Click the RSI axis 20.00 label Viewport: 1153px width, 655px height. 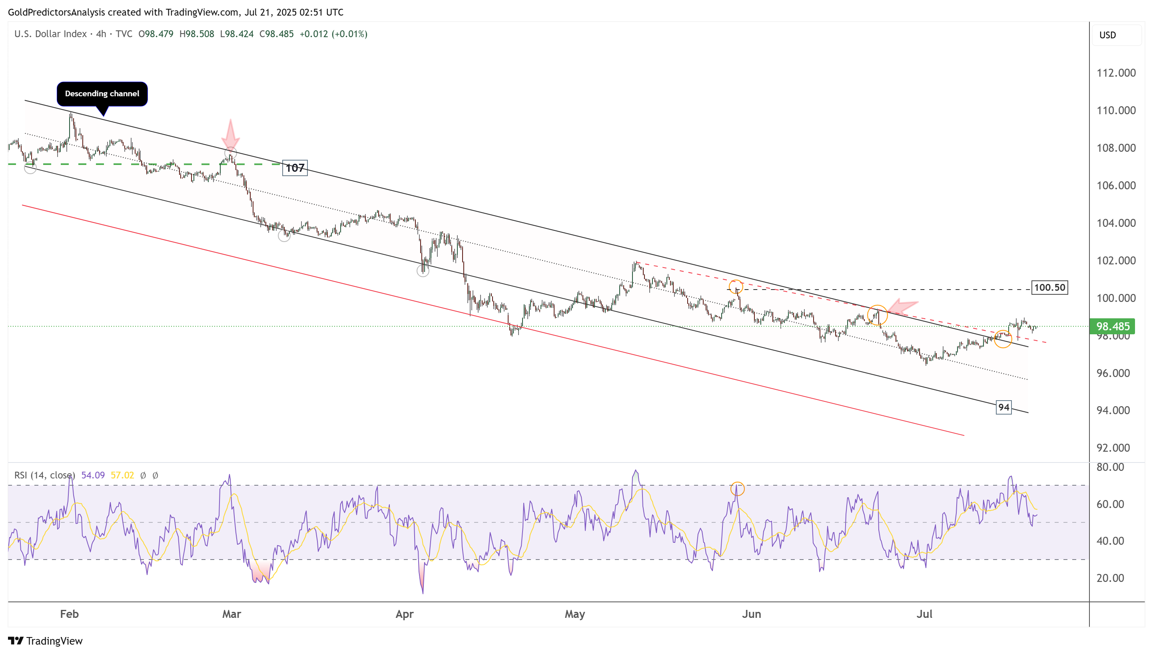[1110, 578]
